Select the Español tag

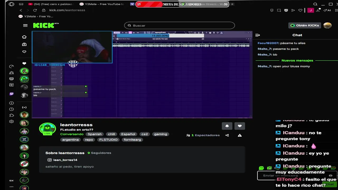coord(128,134)
